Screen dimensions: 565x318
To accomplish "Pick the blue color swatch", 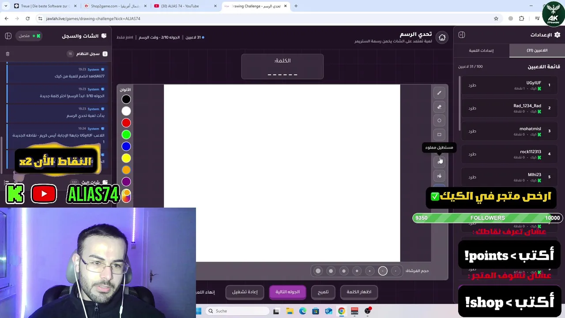I will (126, 147).
